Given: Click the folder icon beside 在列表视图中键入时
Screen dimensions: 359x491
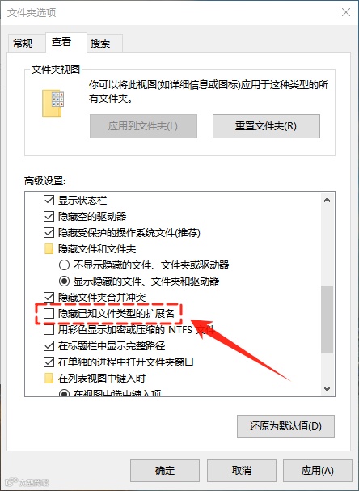Looking at the screenshot, I should [x=49, y=379].
